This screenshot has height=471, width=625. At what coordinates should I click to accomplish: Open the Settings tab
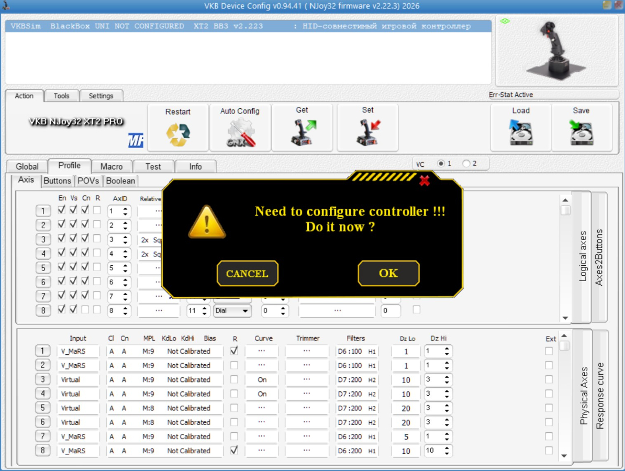pyautogui.click(x=101, y=96)
